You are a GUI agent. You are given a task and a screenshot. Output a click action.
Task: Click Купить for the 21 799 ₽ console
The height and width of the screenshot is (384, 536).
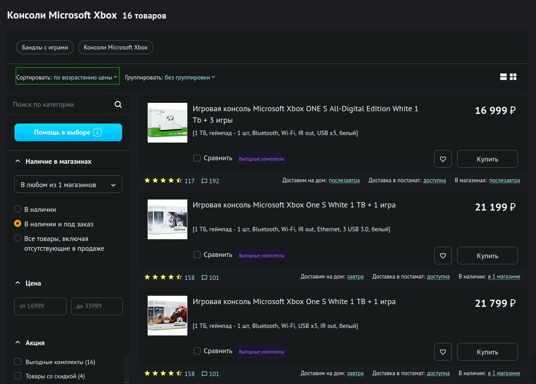487,352
